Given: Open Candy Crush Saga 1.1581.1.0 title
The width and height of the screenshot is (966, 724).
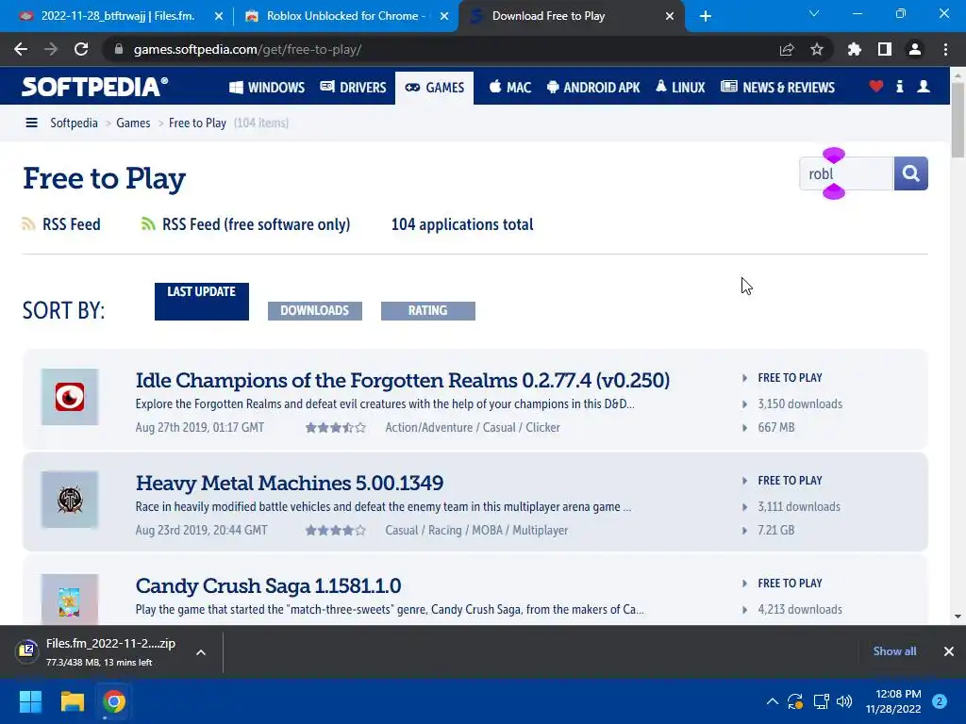Looking at the screenshot, I should pos(268,586).
